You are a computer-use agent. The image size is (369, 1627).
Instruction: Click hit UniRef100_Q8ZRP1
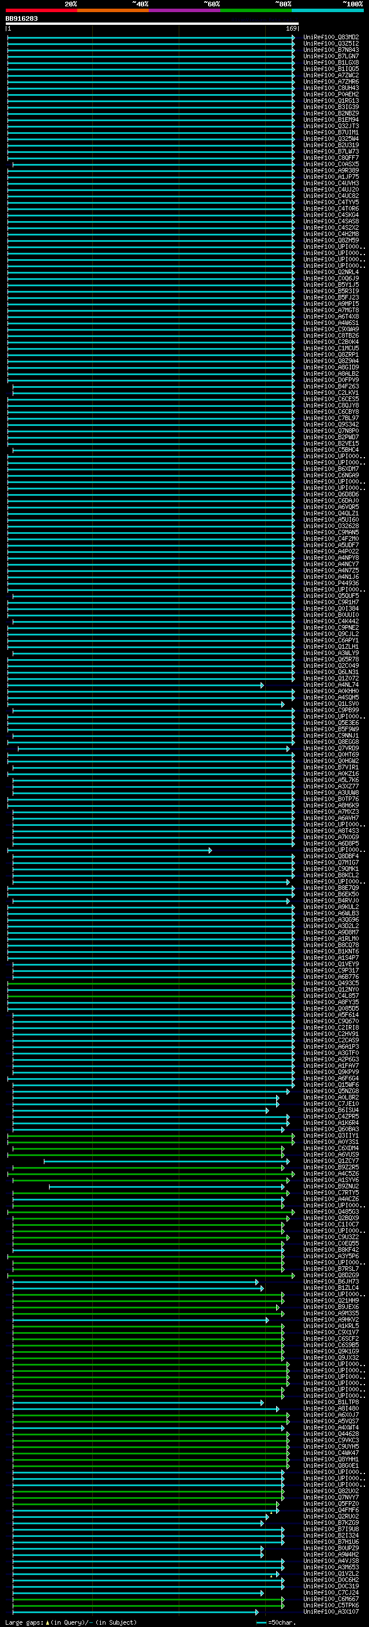(331, 354)
